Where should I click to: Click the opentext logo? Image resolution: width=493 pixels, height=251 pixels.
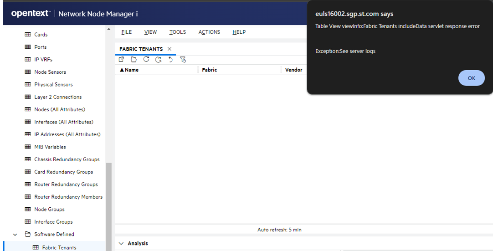31,14
